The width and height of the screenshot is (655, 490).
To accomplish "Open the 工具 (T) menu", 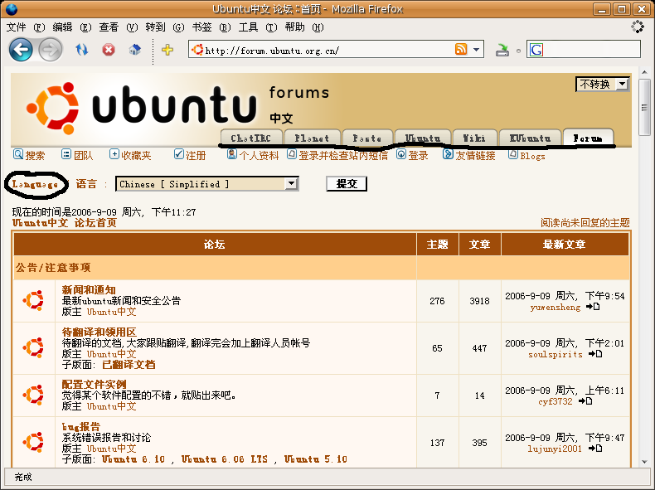I will click(257, 27).
